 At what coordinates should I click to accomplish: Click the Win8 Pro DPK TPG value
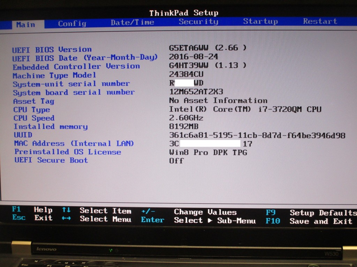point(208,152)
